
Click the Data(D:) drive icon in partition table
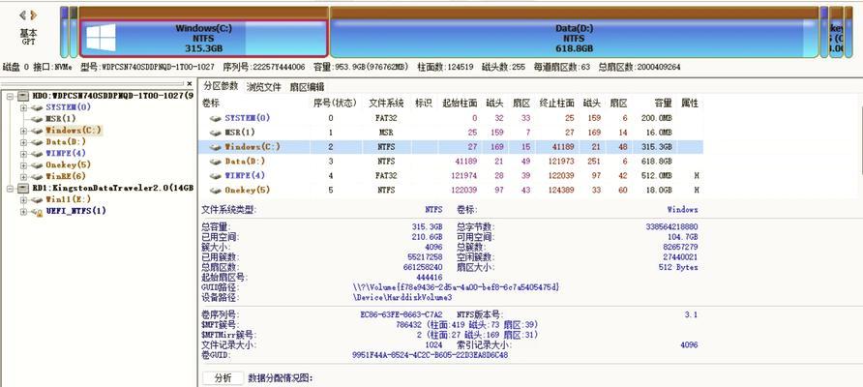click(x=215, y=162)
